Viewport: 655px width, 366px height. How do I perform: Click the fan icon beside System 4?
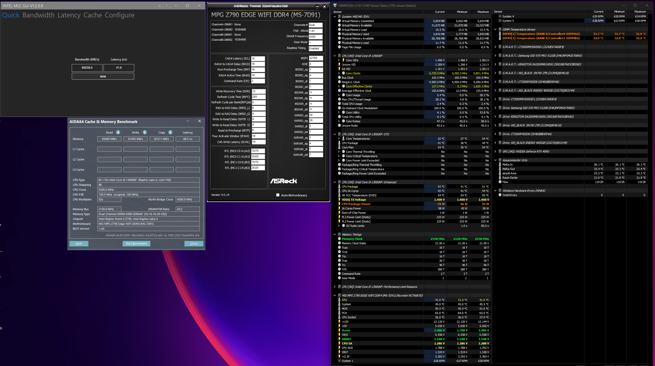pyautogui.click(x=500, y=16)
